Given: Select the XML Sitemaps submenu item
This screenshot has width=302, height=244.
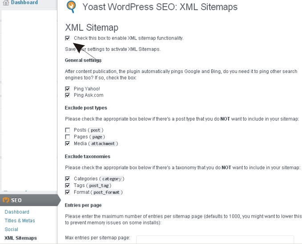Looking at the screenshot, I should coord(20,238).
